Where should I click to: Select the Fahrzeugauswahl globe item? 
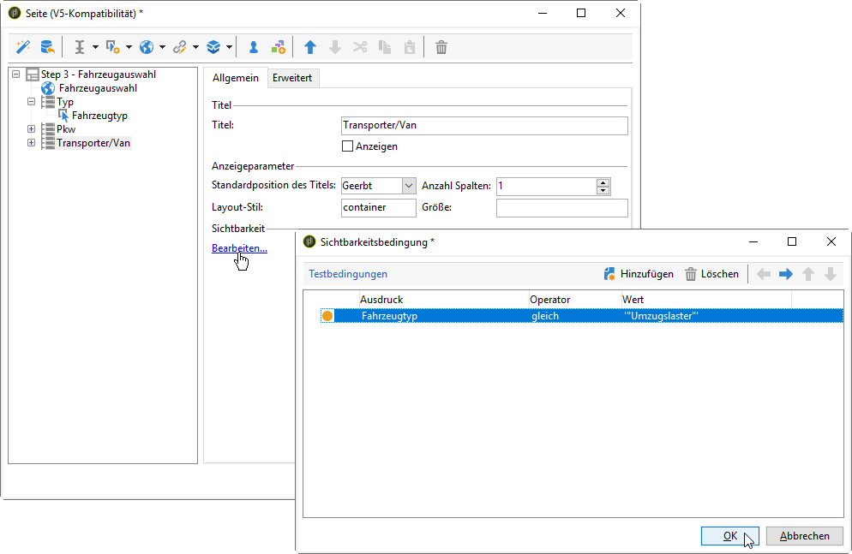tap(98, 88)
